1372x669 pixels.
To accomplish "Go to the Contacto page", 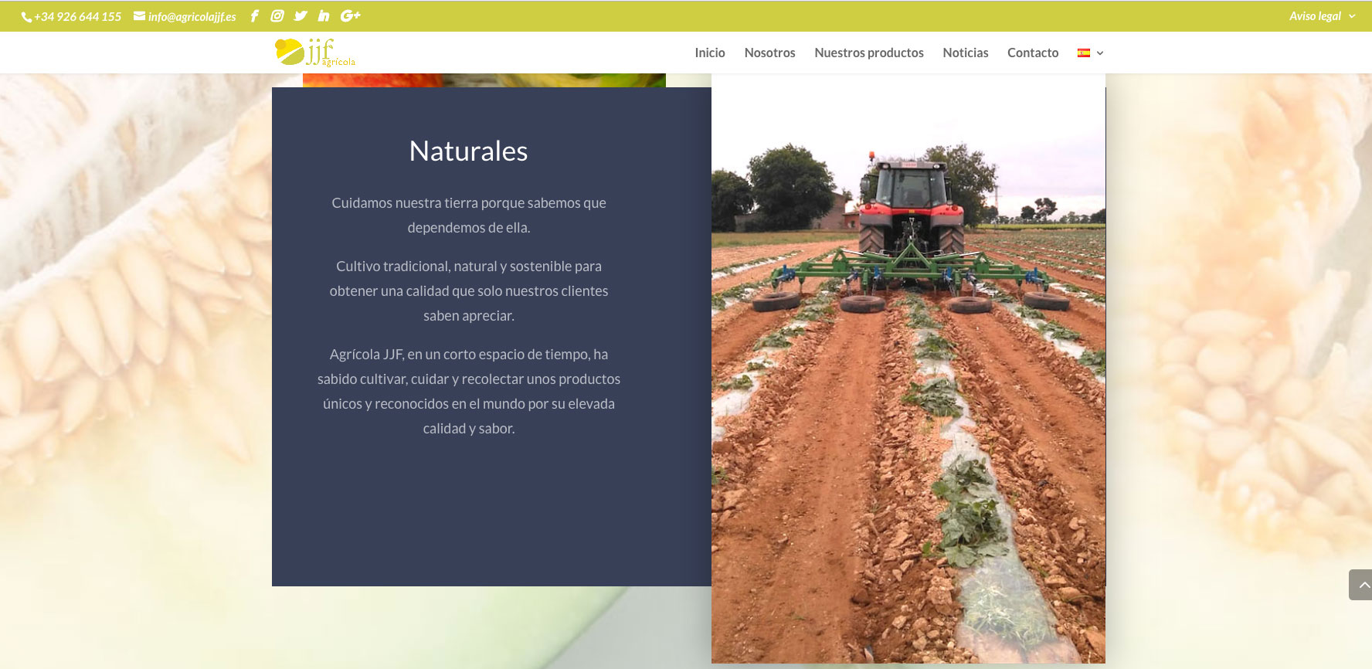I will click(1032, 53).
